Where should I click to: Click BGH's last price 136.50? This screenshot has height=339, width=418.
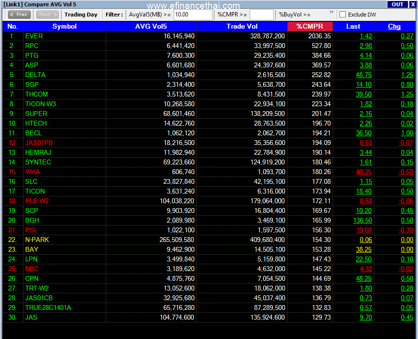[362, 220]
